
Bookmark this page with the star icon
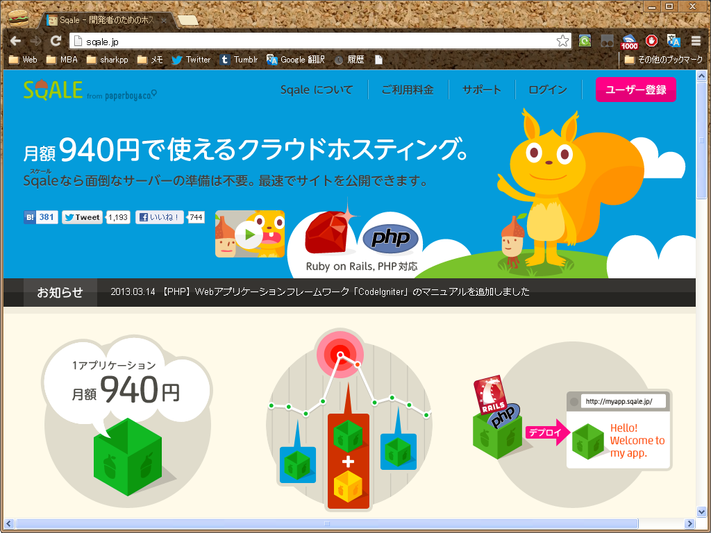coord(562,41)
